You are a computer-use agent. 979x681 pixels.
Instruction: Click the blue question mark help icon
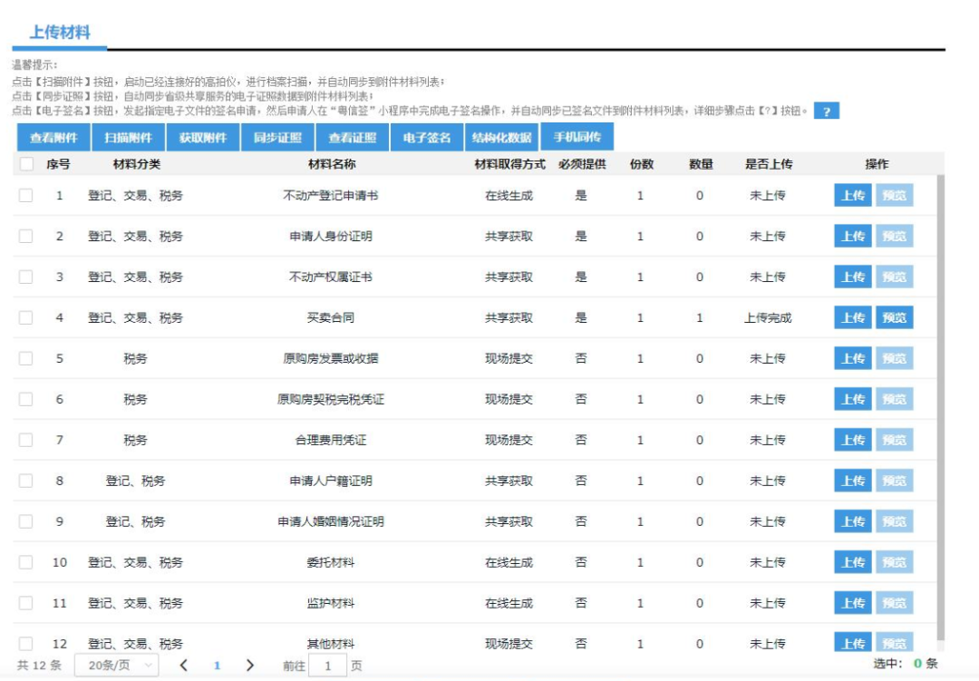point(826,112)
